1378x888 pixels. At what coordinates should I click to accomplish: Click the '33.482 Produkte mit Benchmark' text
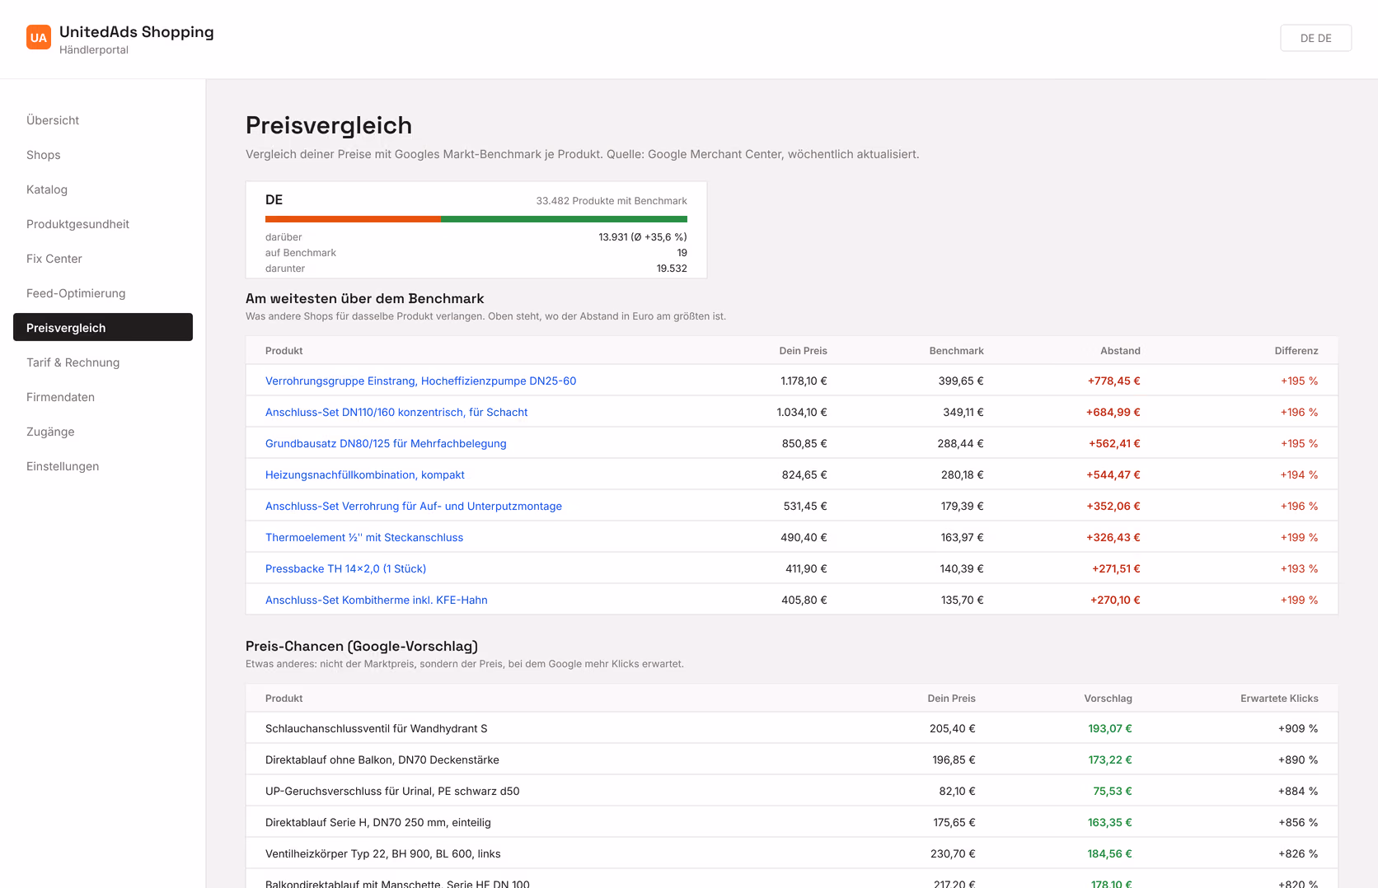(x=612, y=201)
